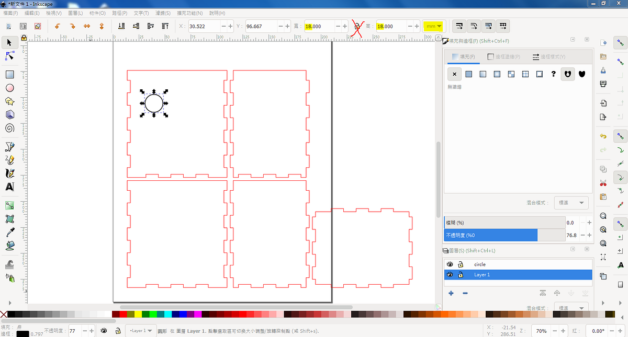Set fill to unset paint (question mark)
Image resolution: width=628 pixels, height=337 pixels.
(554, 74)
